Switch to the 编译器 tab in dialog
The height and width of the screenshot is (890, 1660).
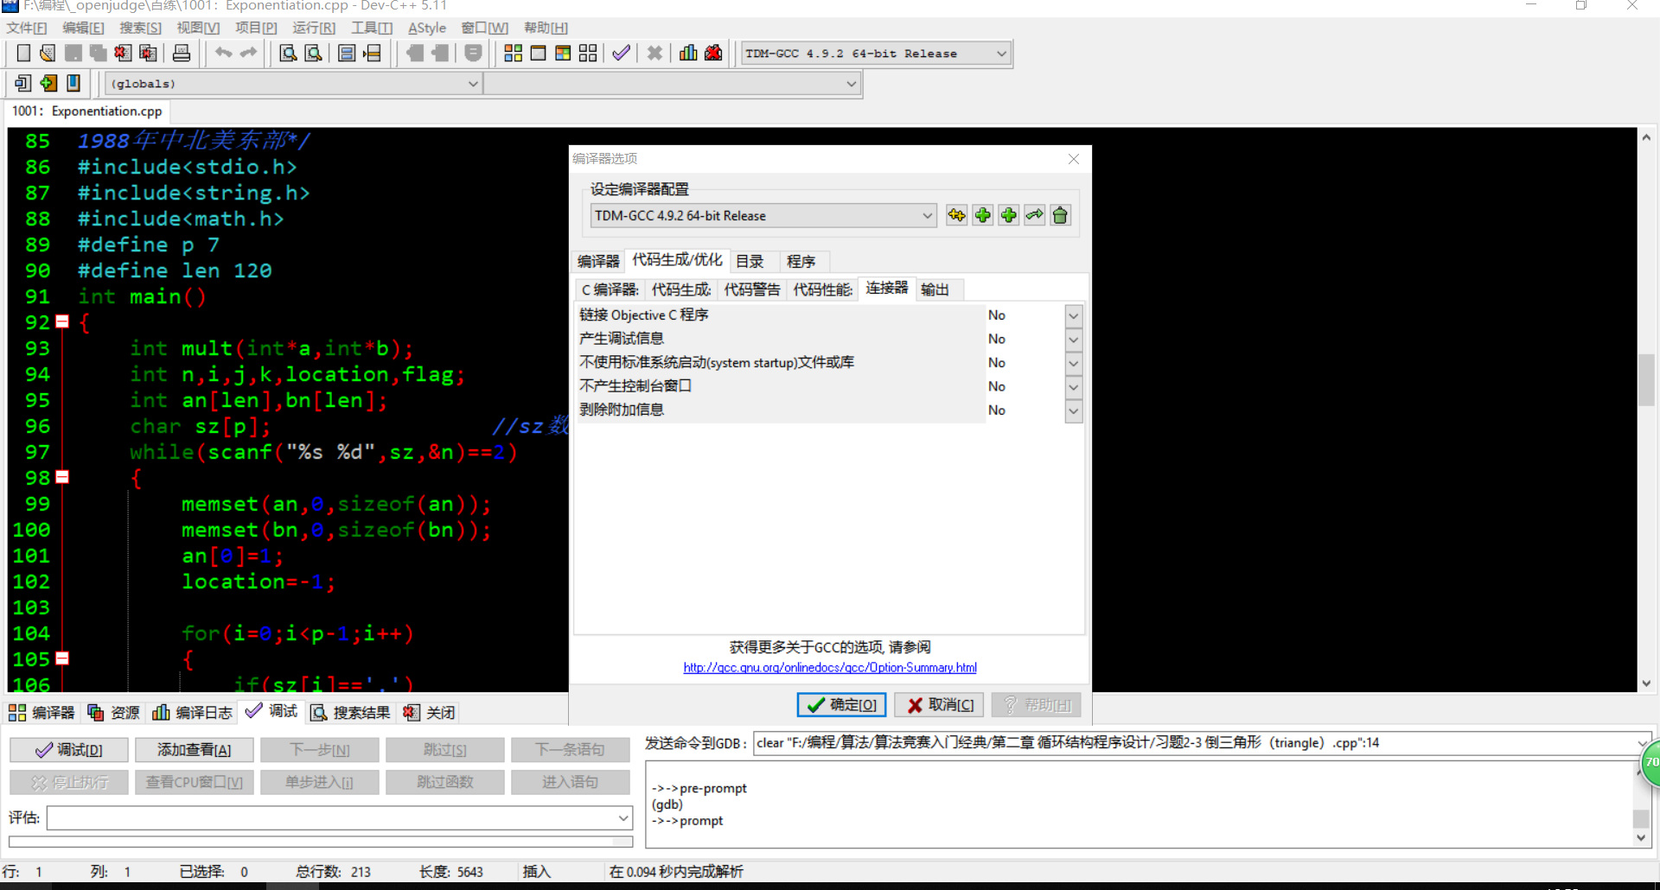[x=598, y=261]
